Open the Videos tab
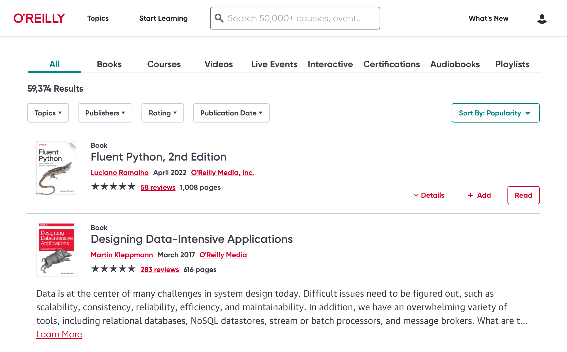Image resolution: width=567 pixels, height=352 pixels. (x=219, y=64)
